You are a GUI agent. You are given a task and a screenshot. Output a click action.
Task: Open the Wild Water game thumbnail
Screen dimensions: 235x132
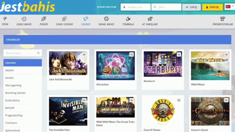[210, 66]
